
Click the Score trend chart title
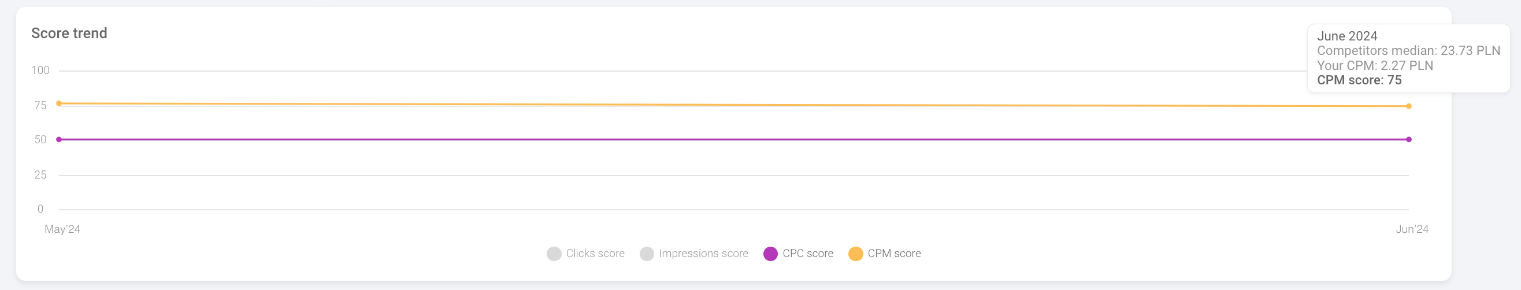pyautogui.click(x=69, y=33)
